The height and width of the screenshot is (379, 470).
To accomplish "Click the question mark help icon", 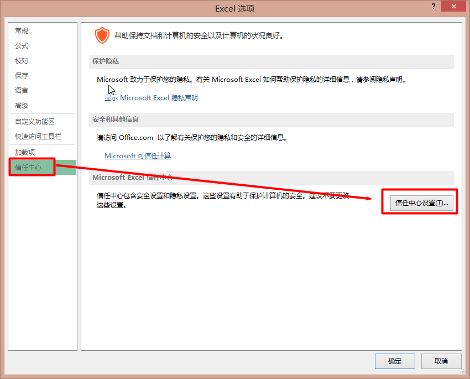I will coord(434,6).
